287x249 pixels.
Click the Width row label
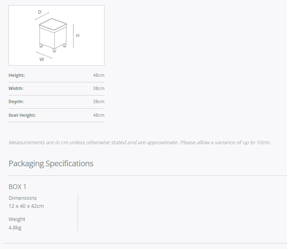pos(16,88)
